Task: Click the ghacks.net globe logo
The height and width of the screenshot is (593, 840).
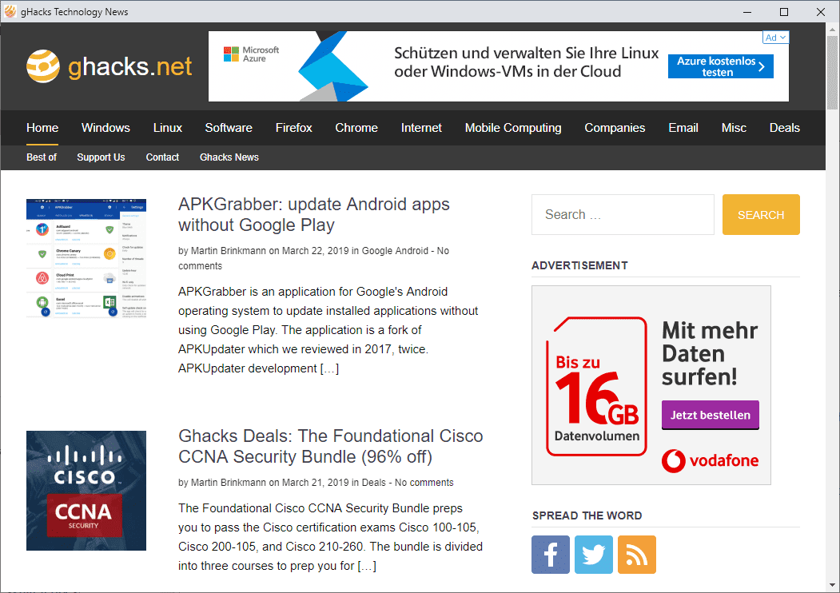Action: [42, 66]
